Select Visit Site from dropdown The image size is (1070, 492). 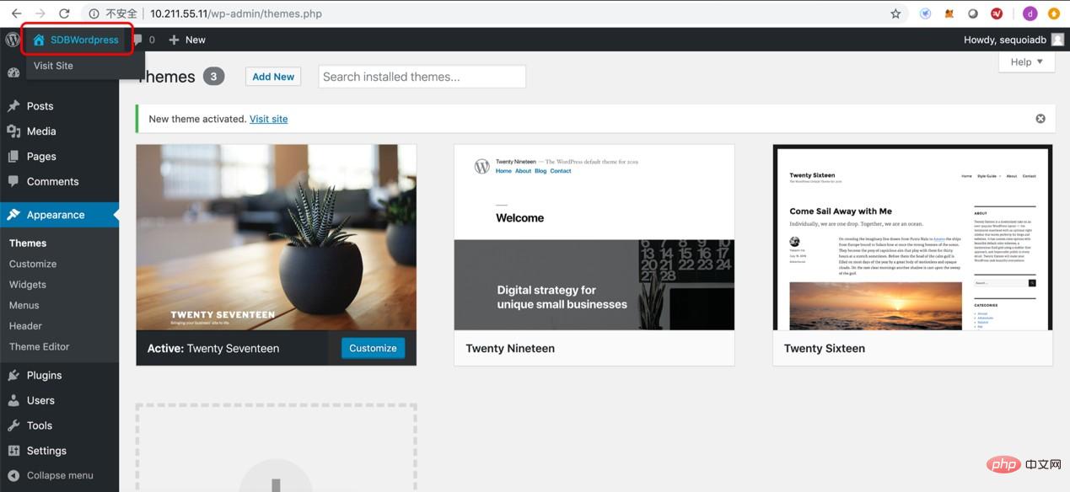click(53, 66)
